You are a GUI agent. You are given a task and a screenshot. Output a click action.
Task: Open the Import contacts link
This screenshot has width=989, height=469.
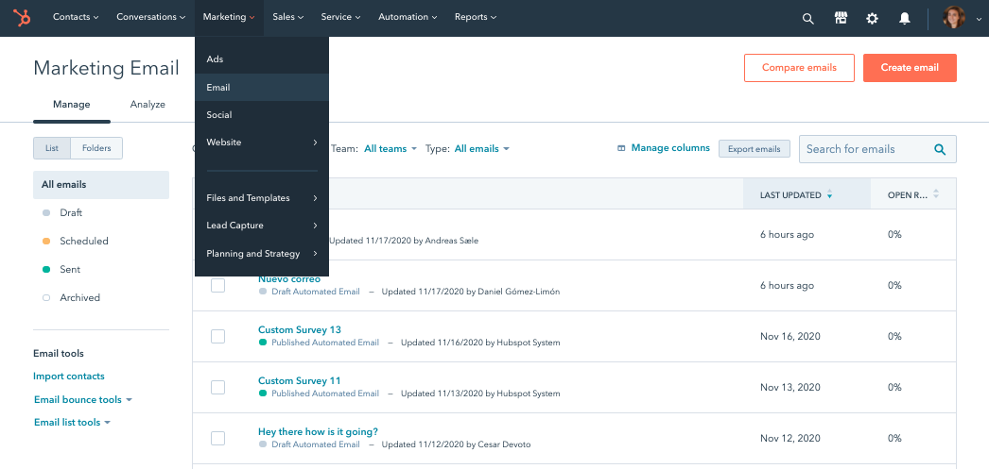point(69,377)
